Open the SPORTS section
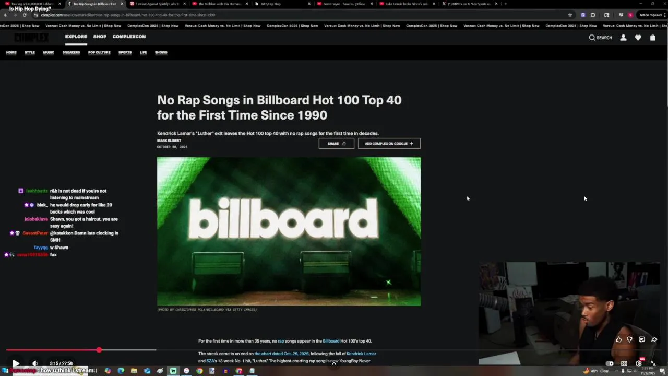 (x=125, y=52)
